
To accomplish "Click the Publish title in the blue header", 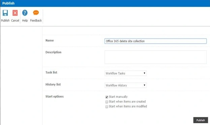I will coord(8,3).
